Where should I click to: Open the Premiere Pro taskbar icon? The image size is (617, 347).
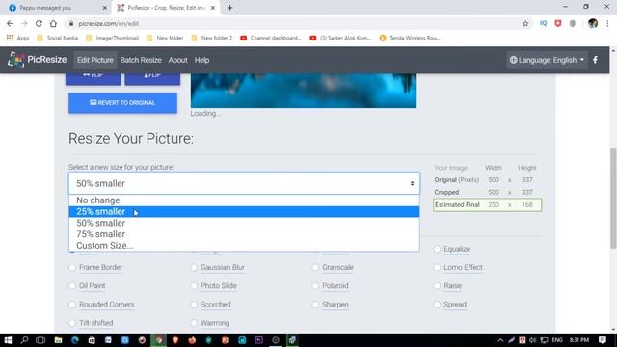(x=259, y=340)
